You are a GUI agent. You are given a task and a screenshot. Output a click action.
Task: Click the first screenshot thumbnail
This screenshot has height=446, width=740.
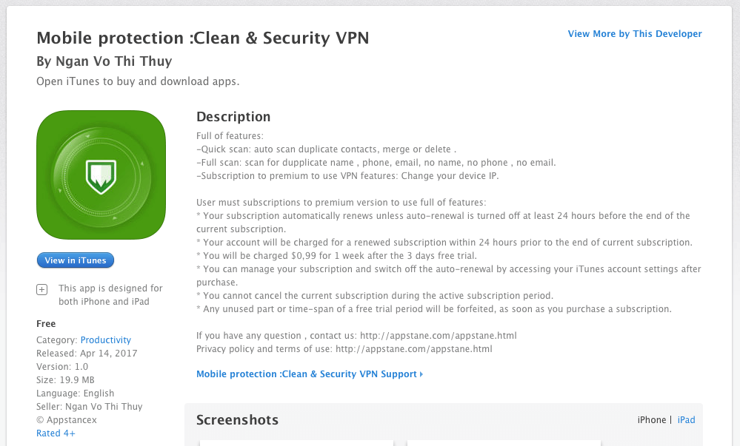click(x=296, y=443)
